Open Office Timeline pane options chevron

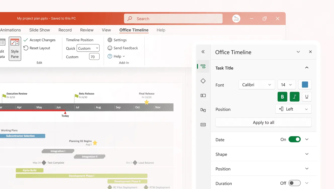click(x=298, y=52)
